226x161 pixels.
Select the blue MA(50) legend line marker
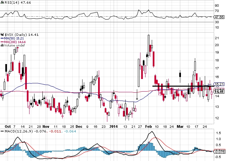(x=2, y=39)
